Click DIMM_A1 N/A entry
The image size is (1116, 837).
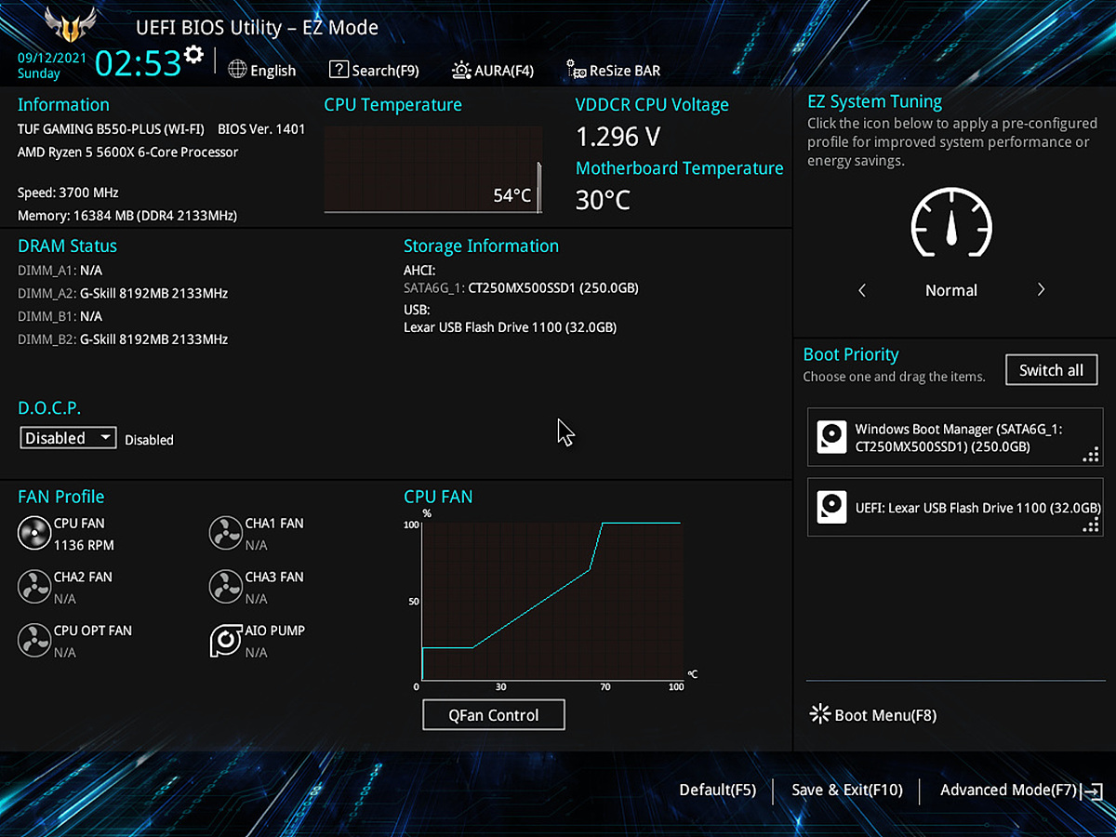pos(60,270)
